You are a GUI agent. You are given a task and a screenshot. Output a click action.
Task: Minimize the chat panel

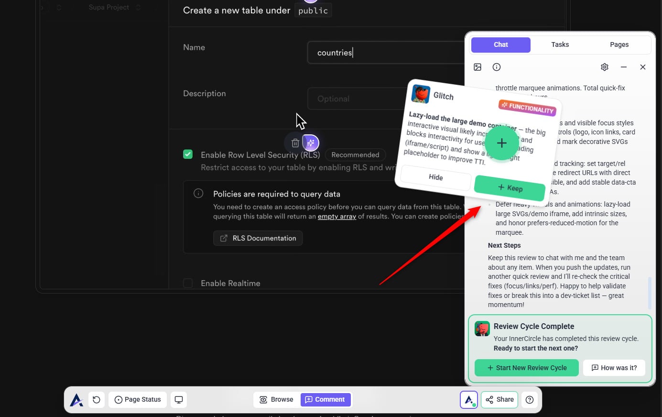624,67
